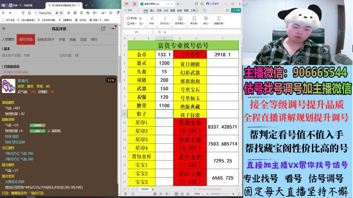The image size is (353, 198).
Task: Click the green 分享 share button
Action: click(236, 10)
